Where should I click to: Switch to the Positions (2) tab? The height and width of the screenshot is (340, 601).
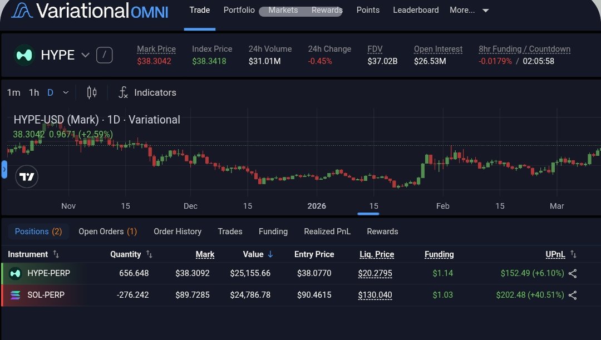pos(38,231)
